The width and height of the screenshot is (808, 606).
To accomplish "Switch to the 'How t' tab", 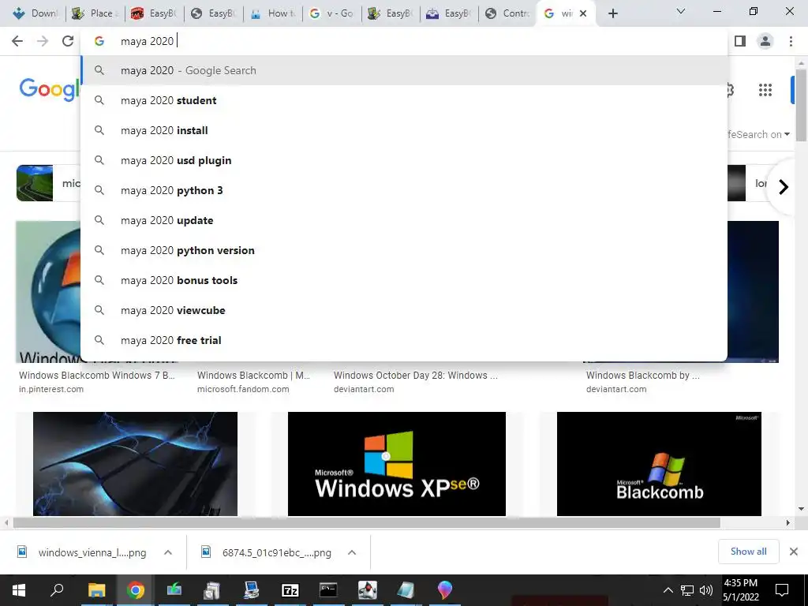I will pyautogui.click(x=273, y=13).
